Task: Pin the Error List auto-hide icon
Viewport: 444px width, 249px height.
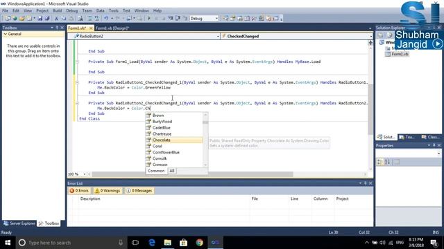Action: (x=366, y=183)
